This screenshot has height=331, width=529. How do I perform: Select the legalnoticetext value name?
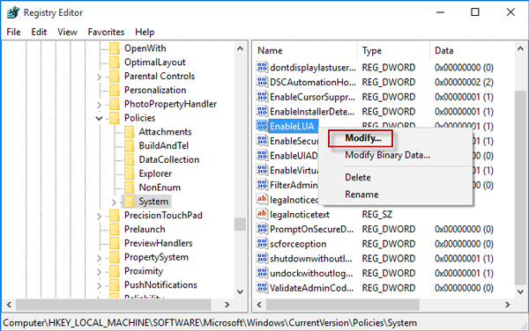point(300,215)
